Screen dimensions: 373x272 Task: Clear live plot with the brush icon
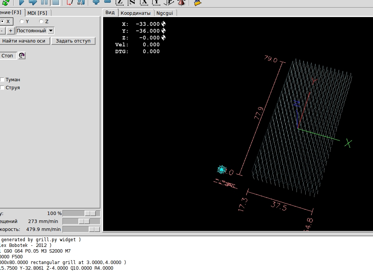(197, 2)
